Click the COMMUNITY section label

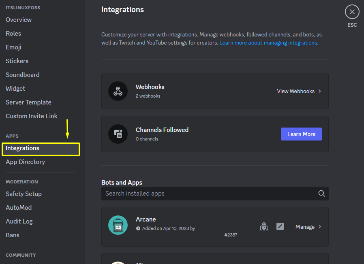pyautogui.click(x=21, y=255)
